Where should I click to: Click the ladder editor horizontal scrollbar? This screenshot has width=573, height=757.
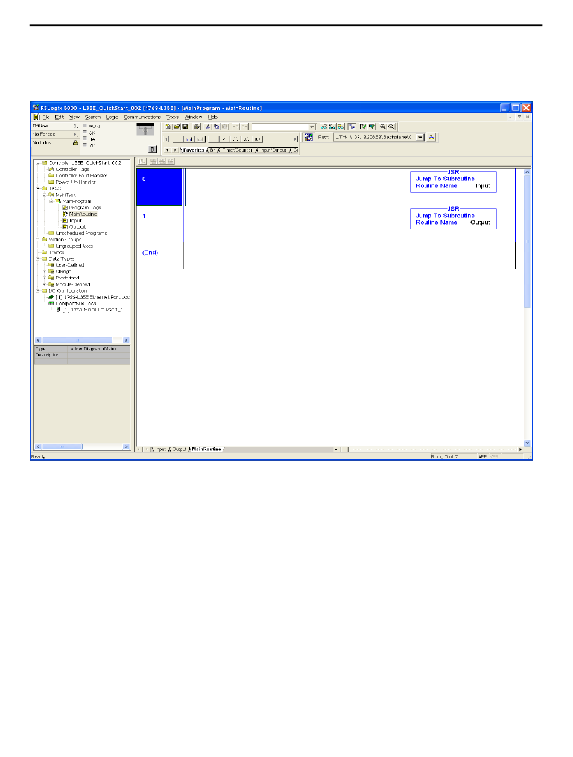(x=429, y=449)
